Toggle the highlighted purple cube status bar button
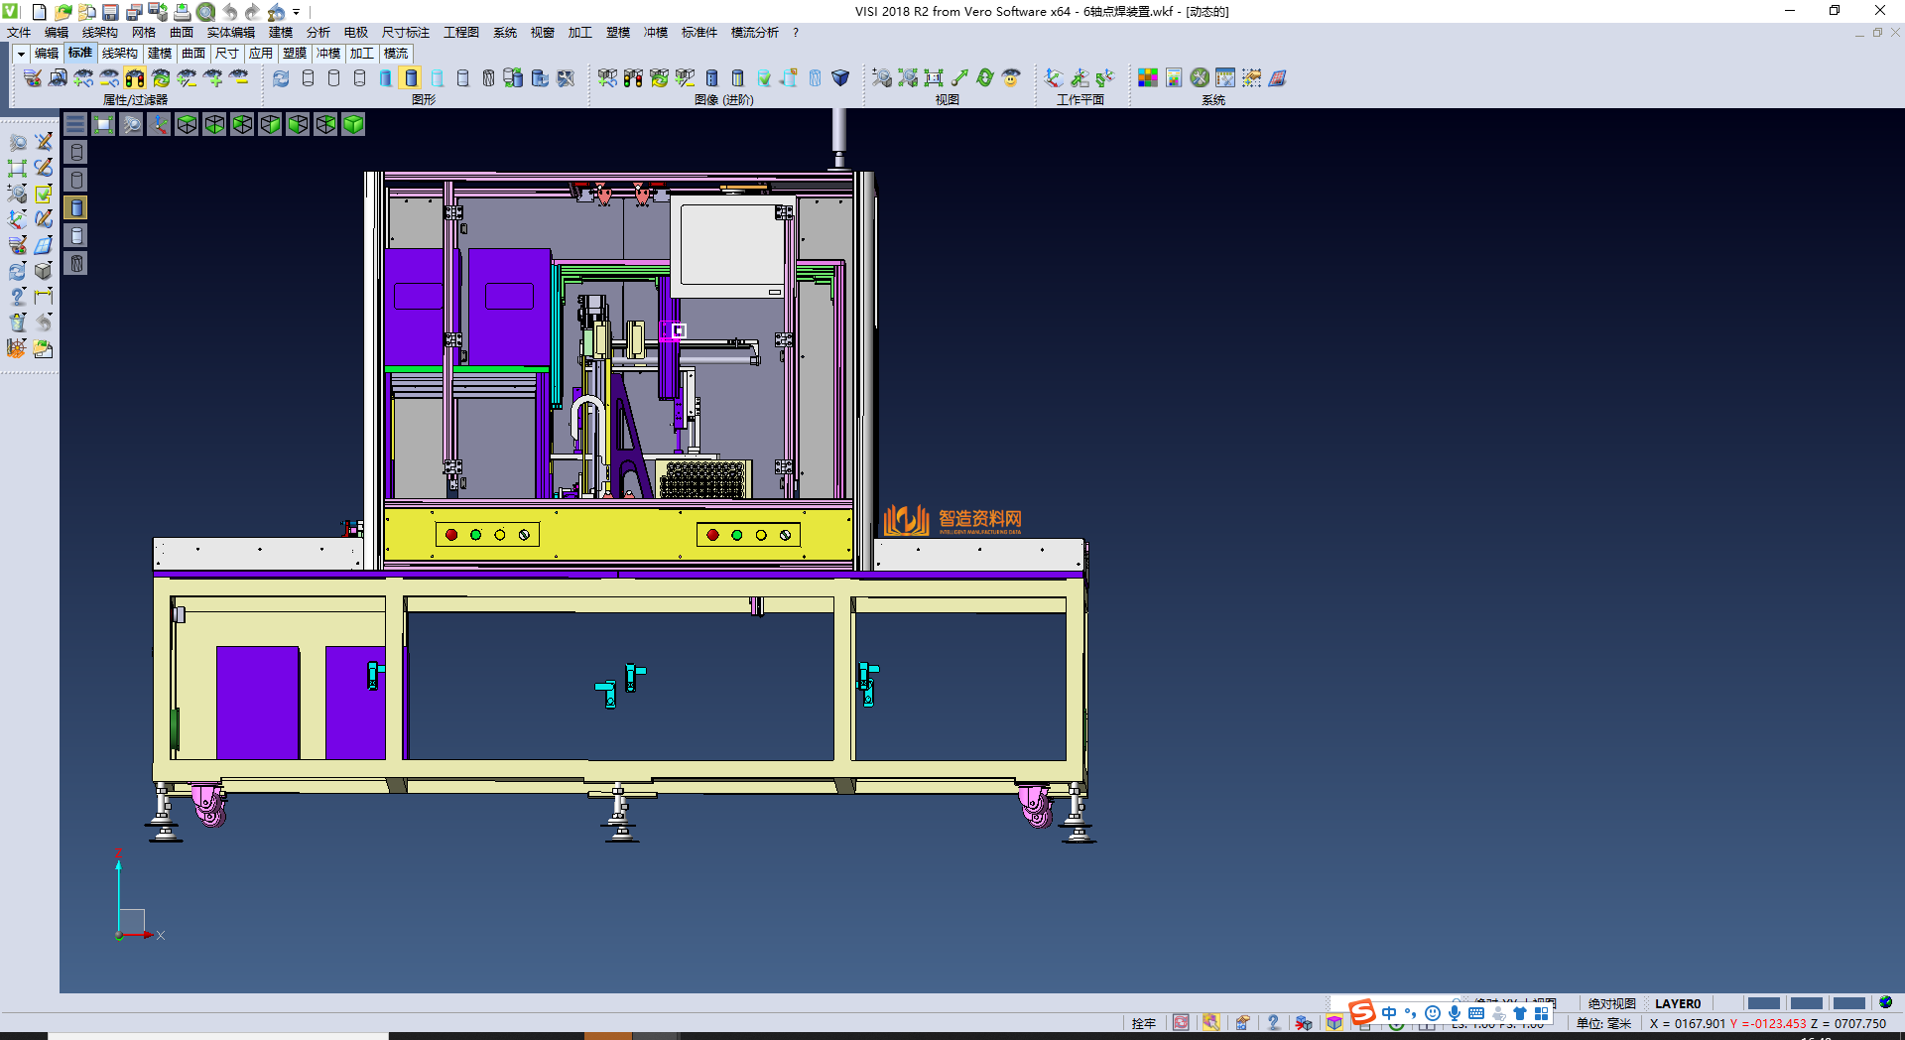Viewport: 1905px width, 1040px height. pos(1334,1023)
